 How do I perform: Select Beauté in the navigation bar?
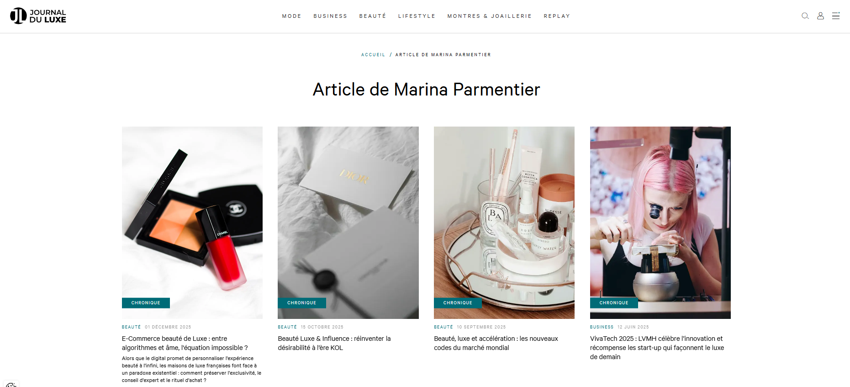point(373,16)
